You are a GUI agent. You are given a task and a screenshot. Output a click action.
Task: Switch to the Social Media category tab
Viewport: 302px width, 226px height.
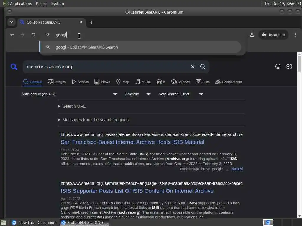(229, 82)
